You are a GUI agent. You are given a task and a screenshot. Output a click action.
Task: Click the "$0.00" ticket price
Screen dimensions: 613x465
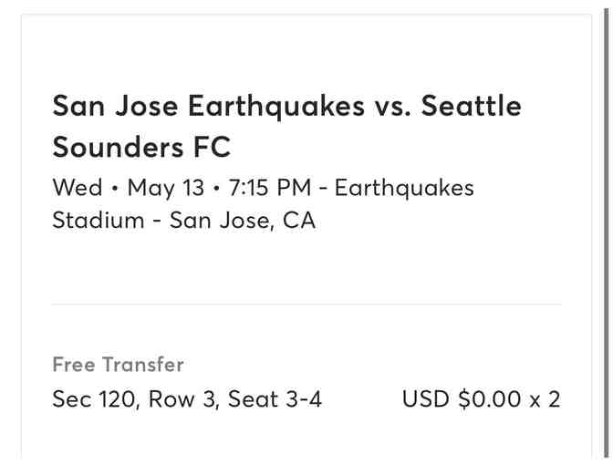(488, 399)
